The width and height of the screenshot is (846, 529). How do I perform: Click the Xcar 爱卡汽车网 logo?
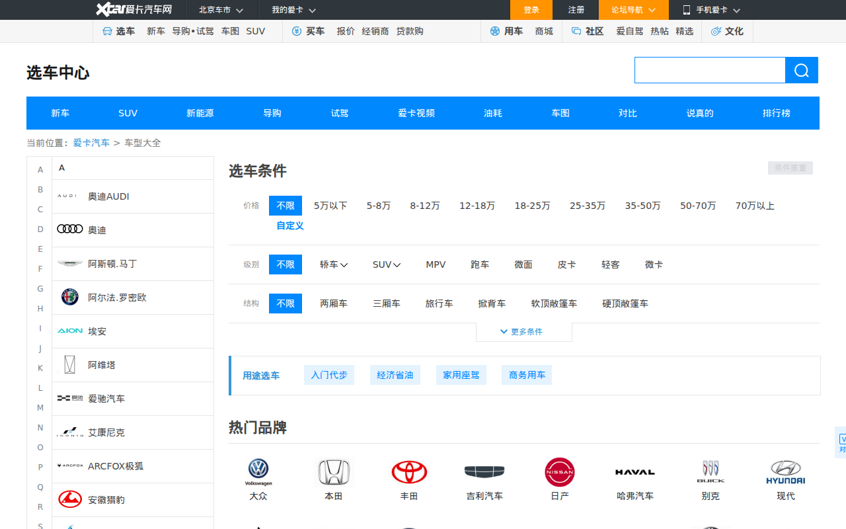coord(134,9)
